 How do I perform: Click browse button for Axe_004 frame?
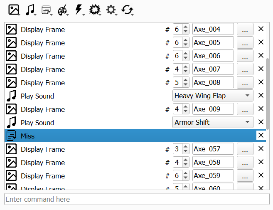tap(245, 30)
